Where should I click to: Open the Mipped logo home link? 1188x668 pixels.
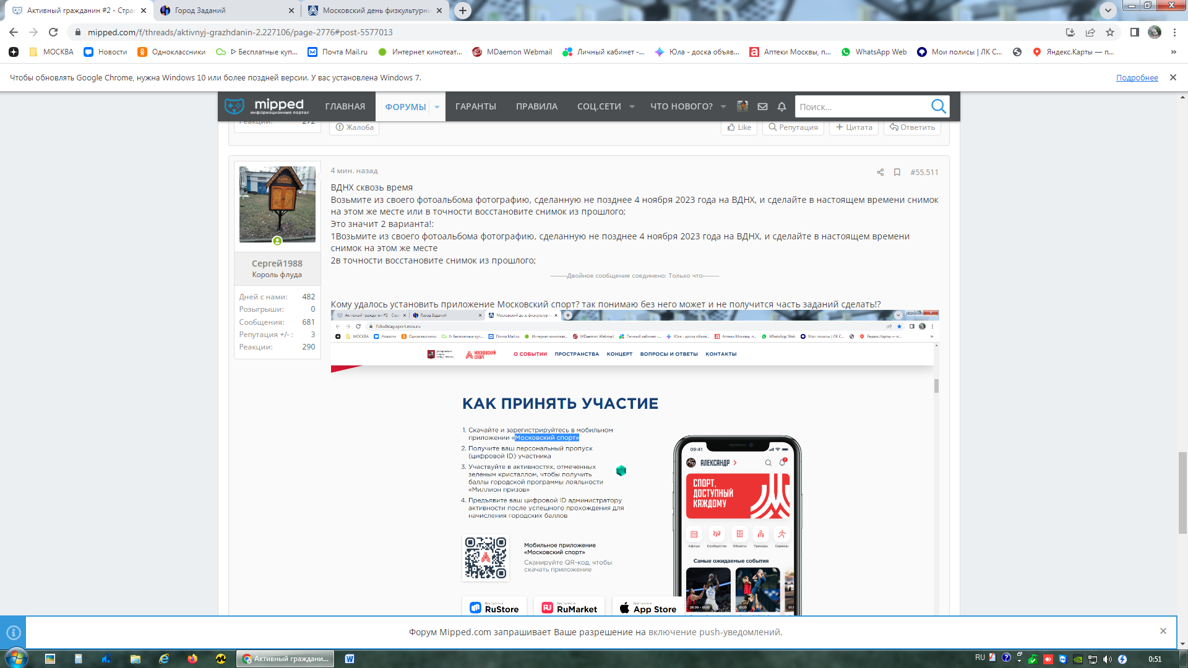coord(266,106)
